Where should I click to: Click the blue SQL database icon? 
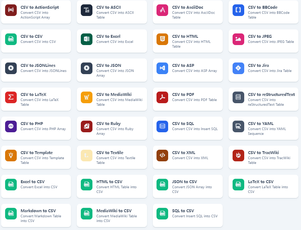coord(162,126)
